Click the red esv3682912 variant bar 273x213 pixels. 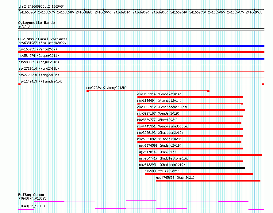(x=191, y=110)
